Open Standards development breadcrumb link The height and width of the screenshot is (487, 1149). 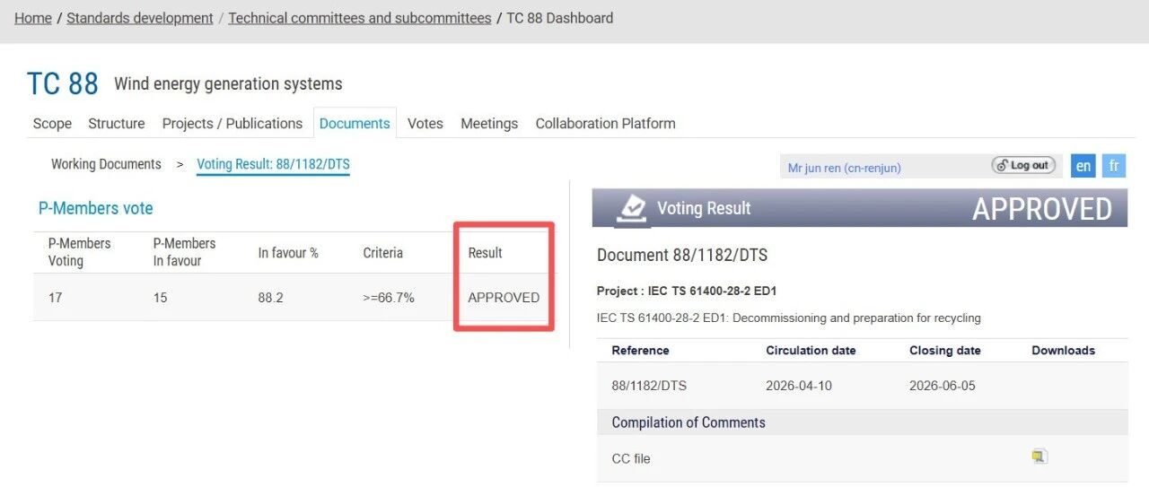[x=140, y=18]
